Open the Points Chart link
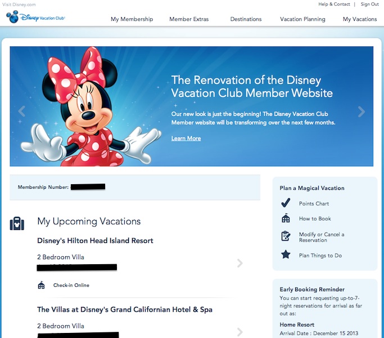Screen dimensions: 384x338 [x=314, y=203]
